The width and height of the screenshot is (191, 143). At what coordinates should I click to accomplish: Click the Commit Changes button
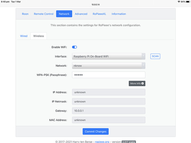(95, 132)
